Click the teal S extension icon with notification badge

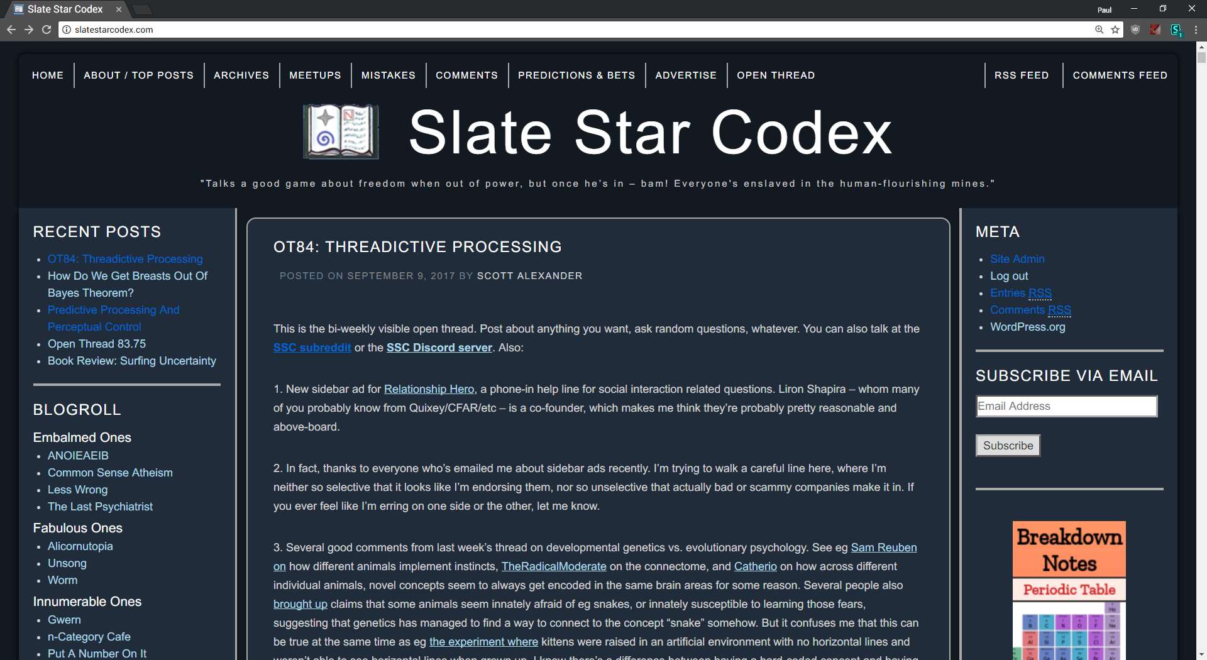1176,29
